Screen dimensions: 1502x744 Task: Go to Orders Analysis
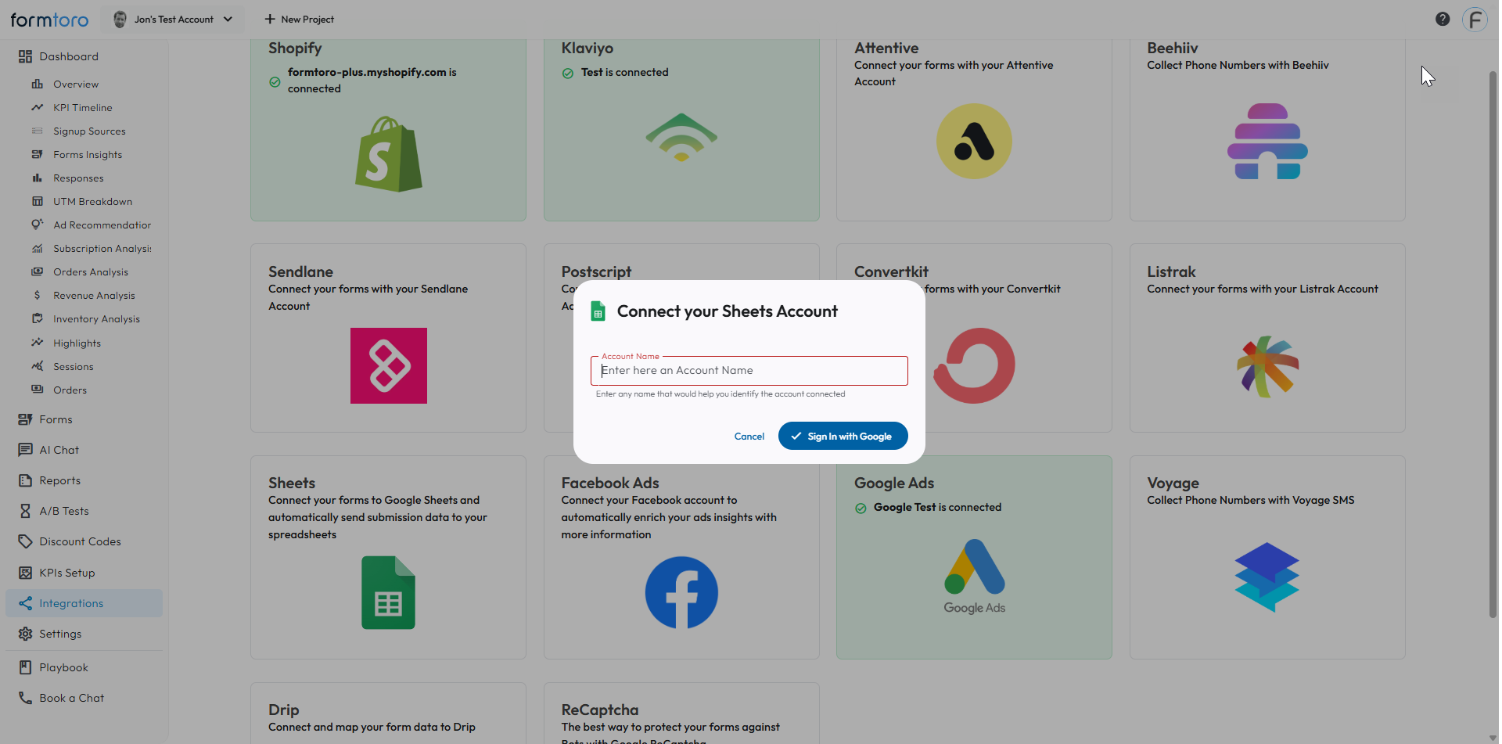coord(91,272)
